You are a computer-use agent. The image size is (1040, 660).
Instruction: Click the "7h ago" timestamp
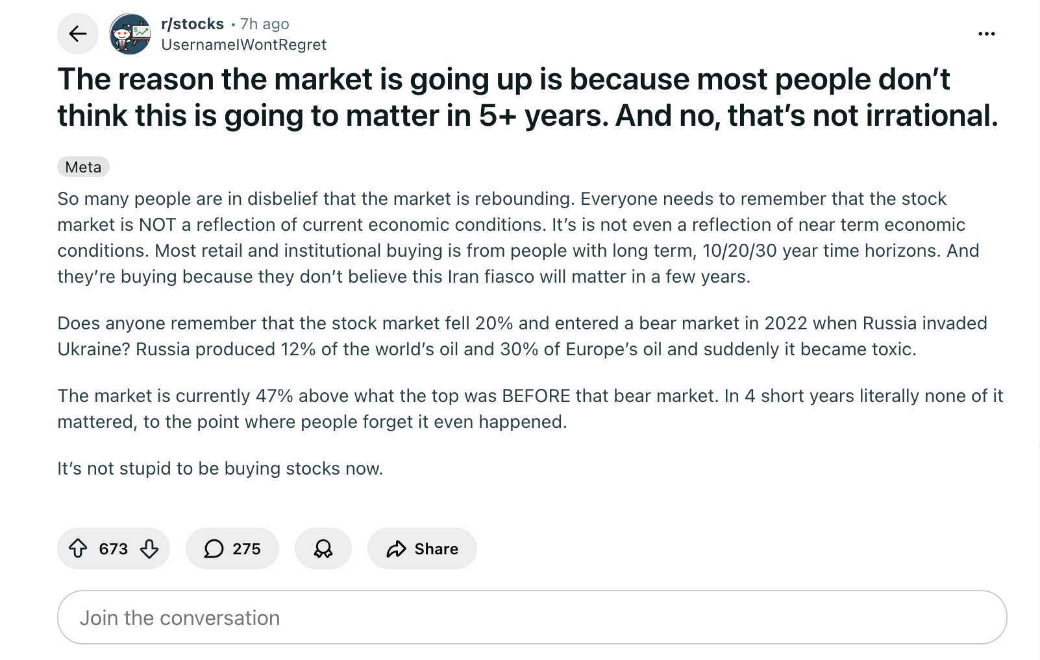265,24
